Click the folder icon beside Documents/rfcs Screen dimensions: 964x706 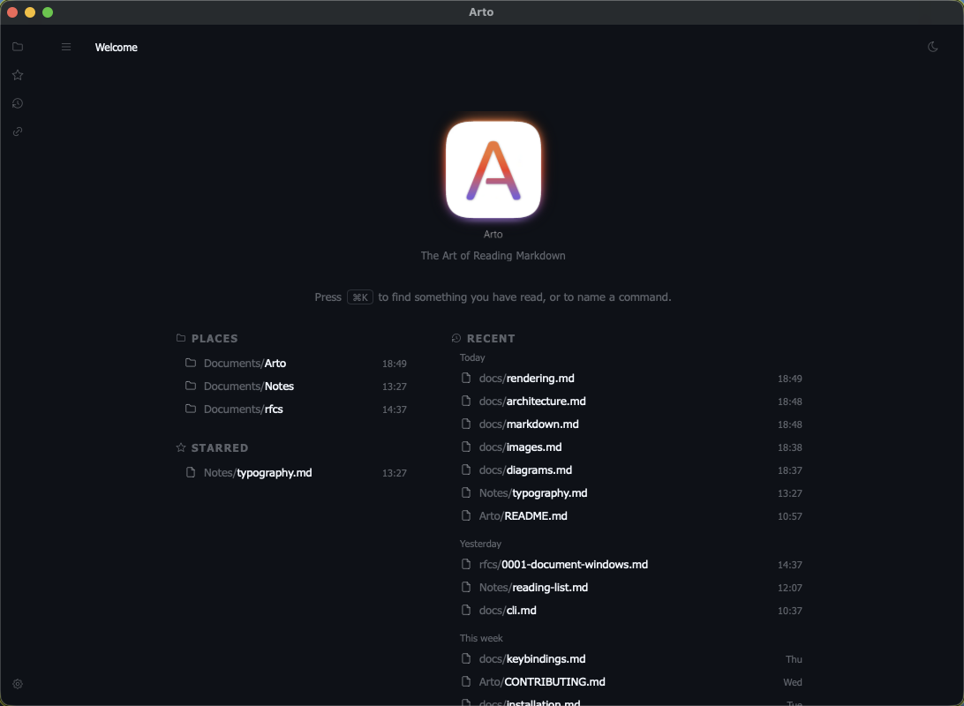coord(191,409)
